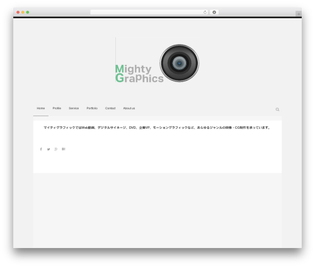Open the Contact page

tap(110, 108)
